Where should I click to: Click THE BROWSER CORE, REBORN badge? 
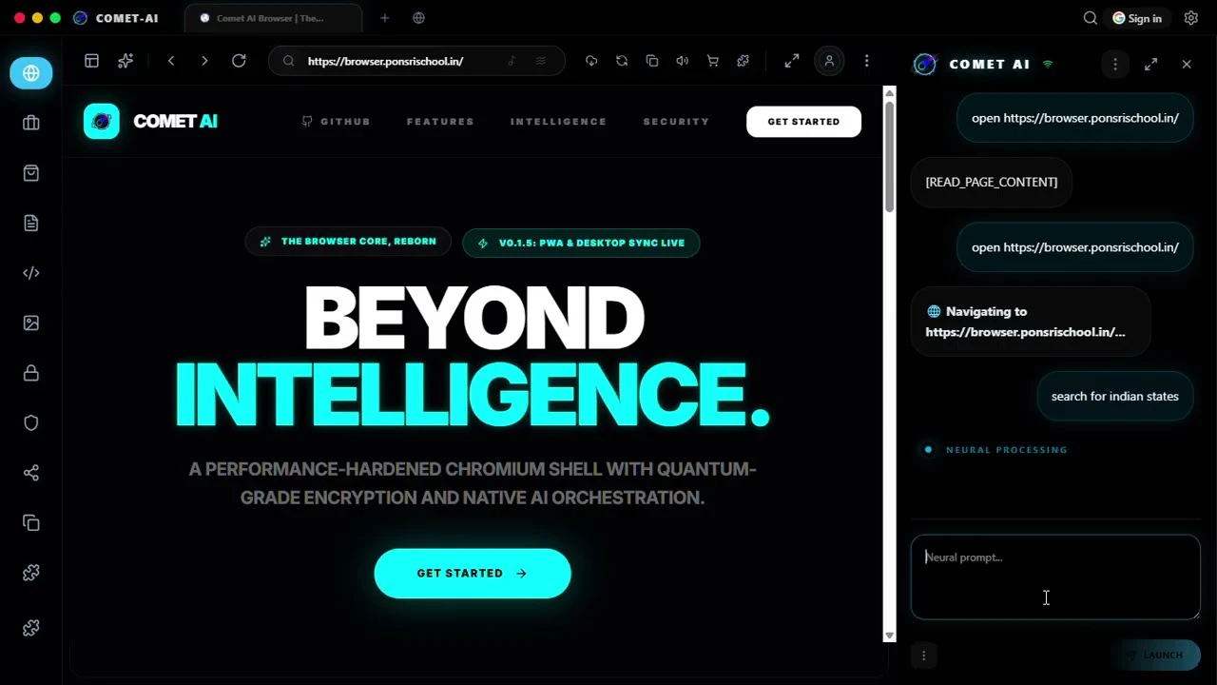(x=348, y=242)
